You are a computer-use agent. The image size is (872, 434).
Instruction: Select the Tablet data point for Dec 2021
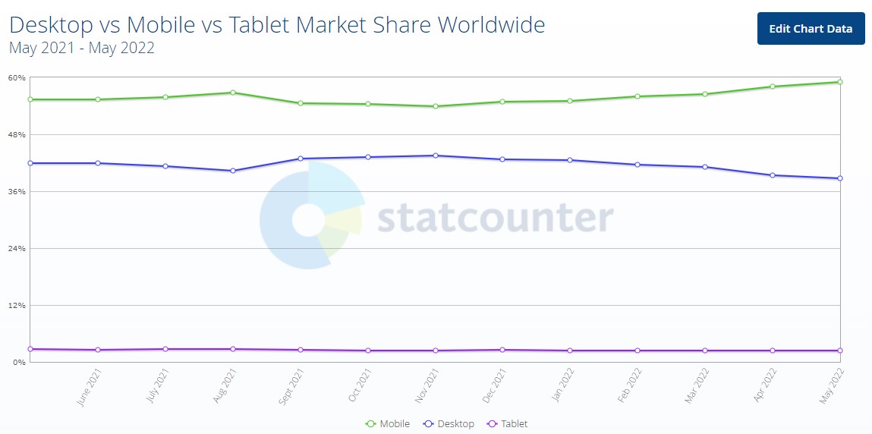502,350
